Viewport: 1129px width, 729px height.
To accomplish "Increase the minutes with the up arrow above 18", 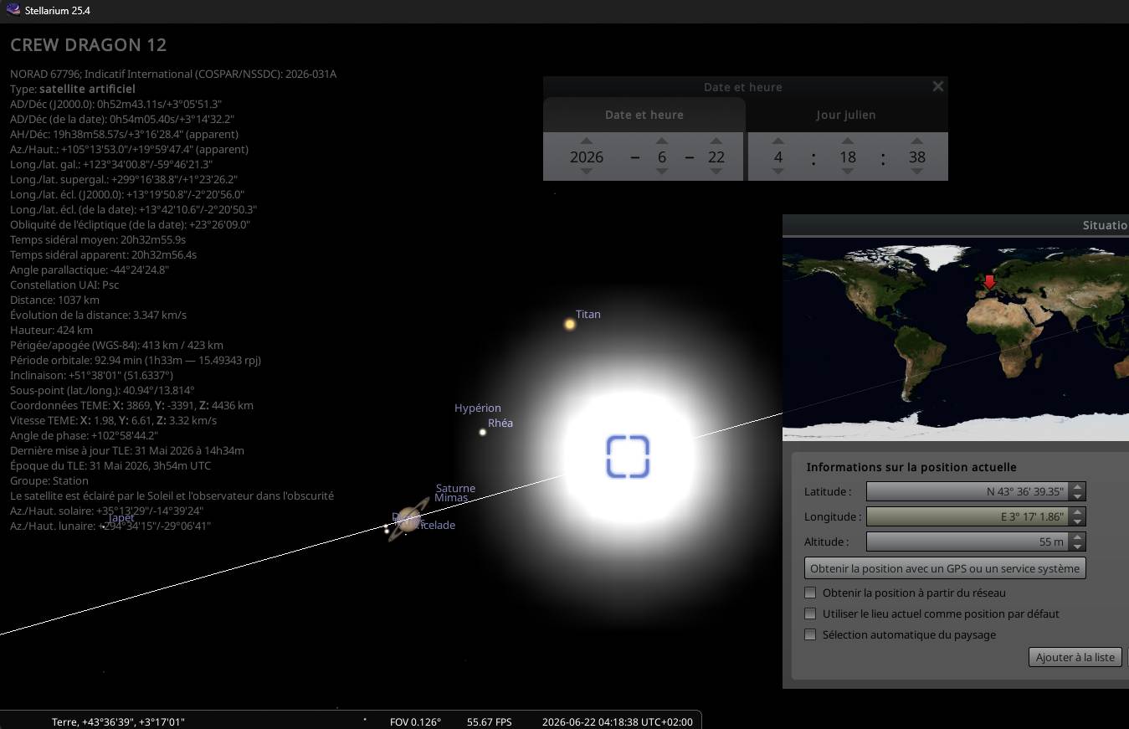I will click(x=848, y=141).
